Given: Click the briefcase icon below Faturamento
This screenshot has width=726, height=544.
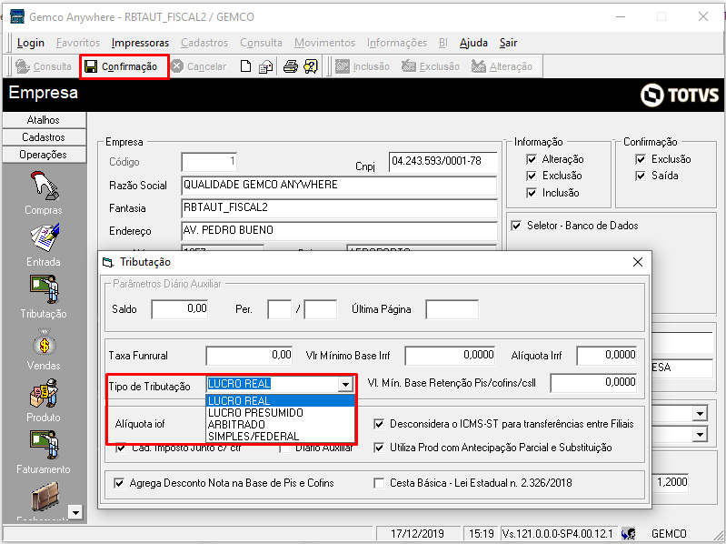Looking at the screenshot, I should pos(45,496).
